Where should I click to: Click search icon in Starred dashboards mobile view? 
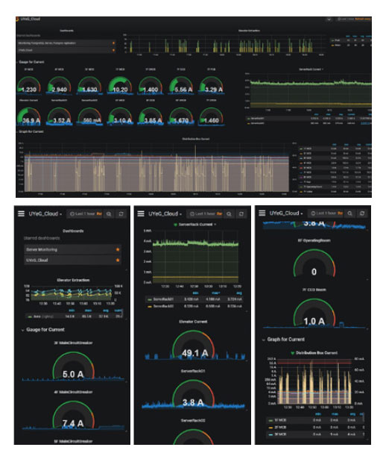pos(109,214)
